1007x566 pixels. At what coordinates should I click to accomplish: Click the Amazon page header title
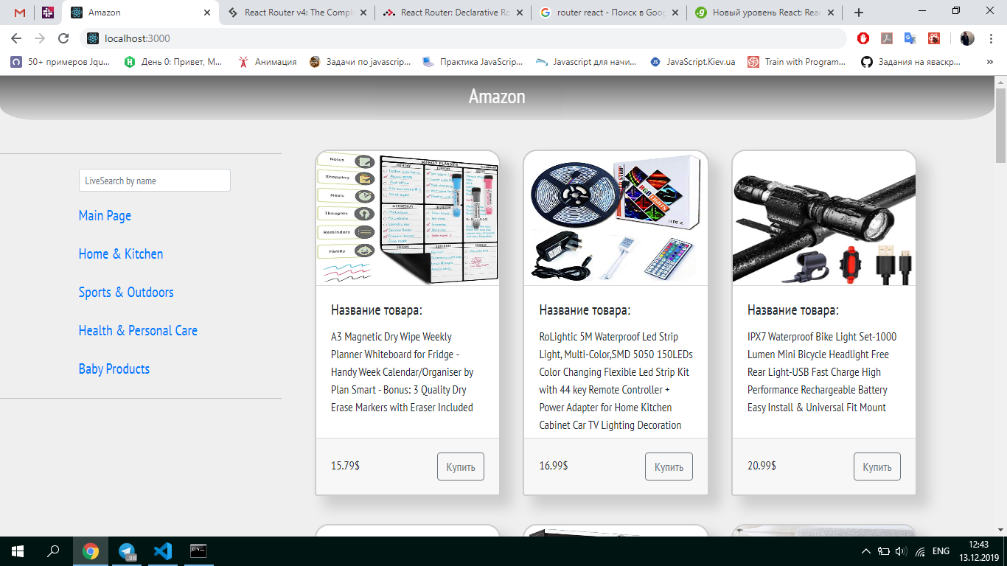click(497, 97)
